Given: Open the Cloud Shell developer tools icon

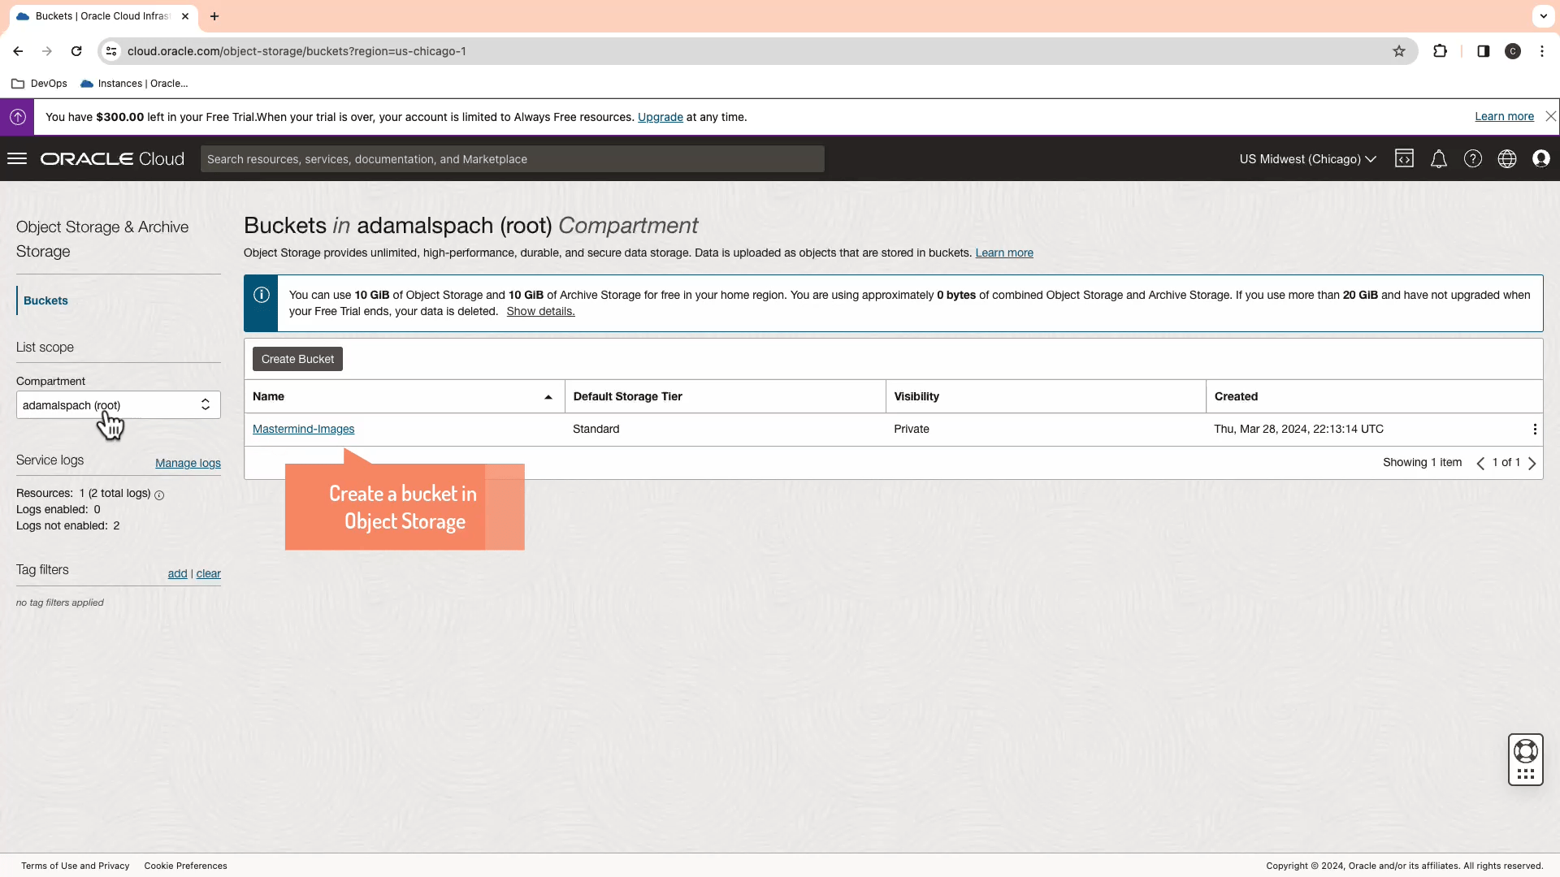Looking at the screenshot, I should click(x=1404, y=158).
